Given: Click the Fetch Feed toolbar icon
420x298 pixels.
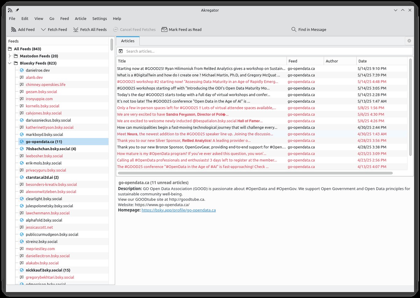Looking at the screenshot, I should pos(43,29).
